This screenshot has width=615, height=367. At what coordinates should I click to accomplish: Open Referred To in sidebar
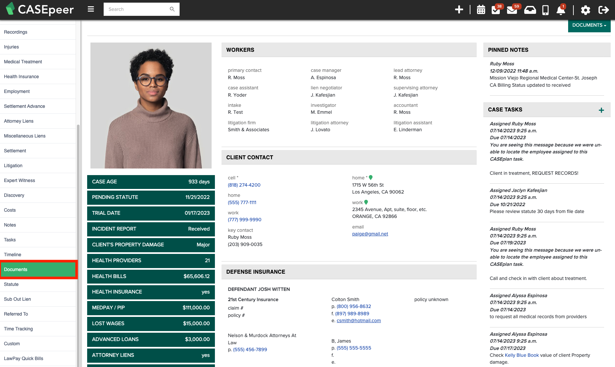38,314
